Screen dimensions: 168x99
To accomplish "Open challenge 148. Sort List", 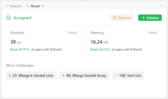I will coord(128,75).
